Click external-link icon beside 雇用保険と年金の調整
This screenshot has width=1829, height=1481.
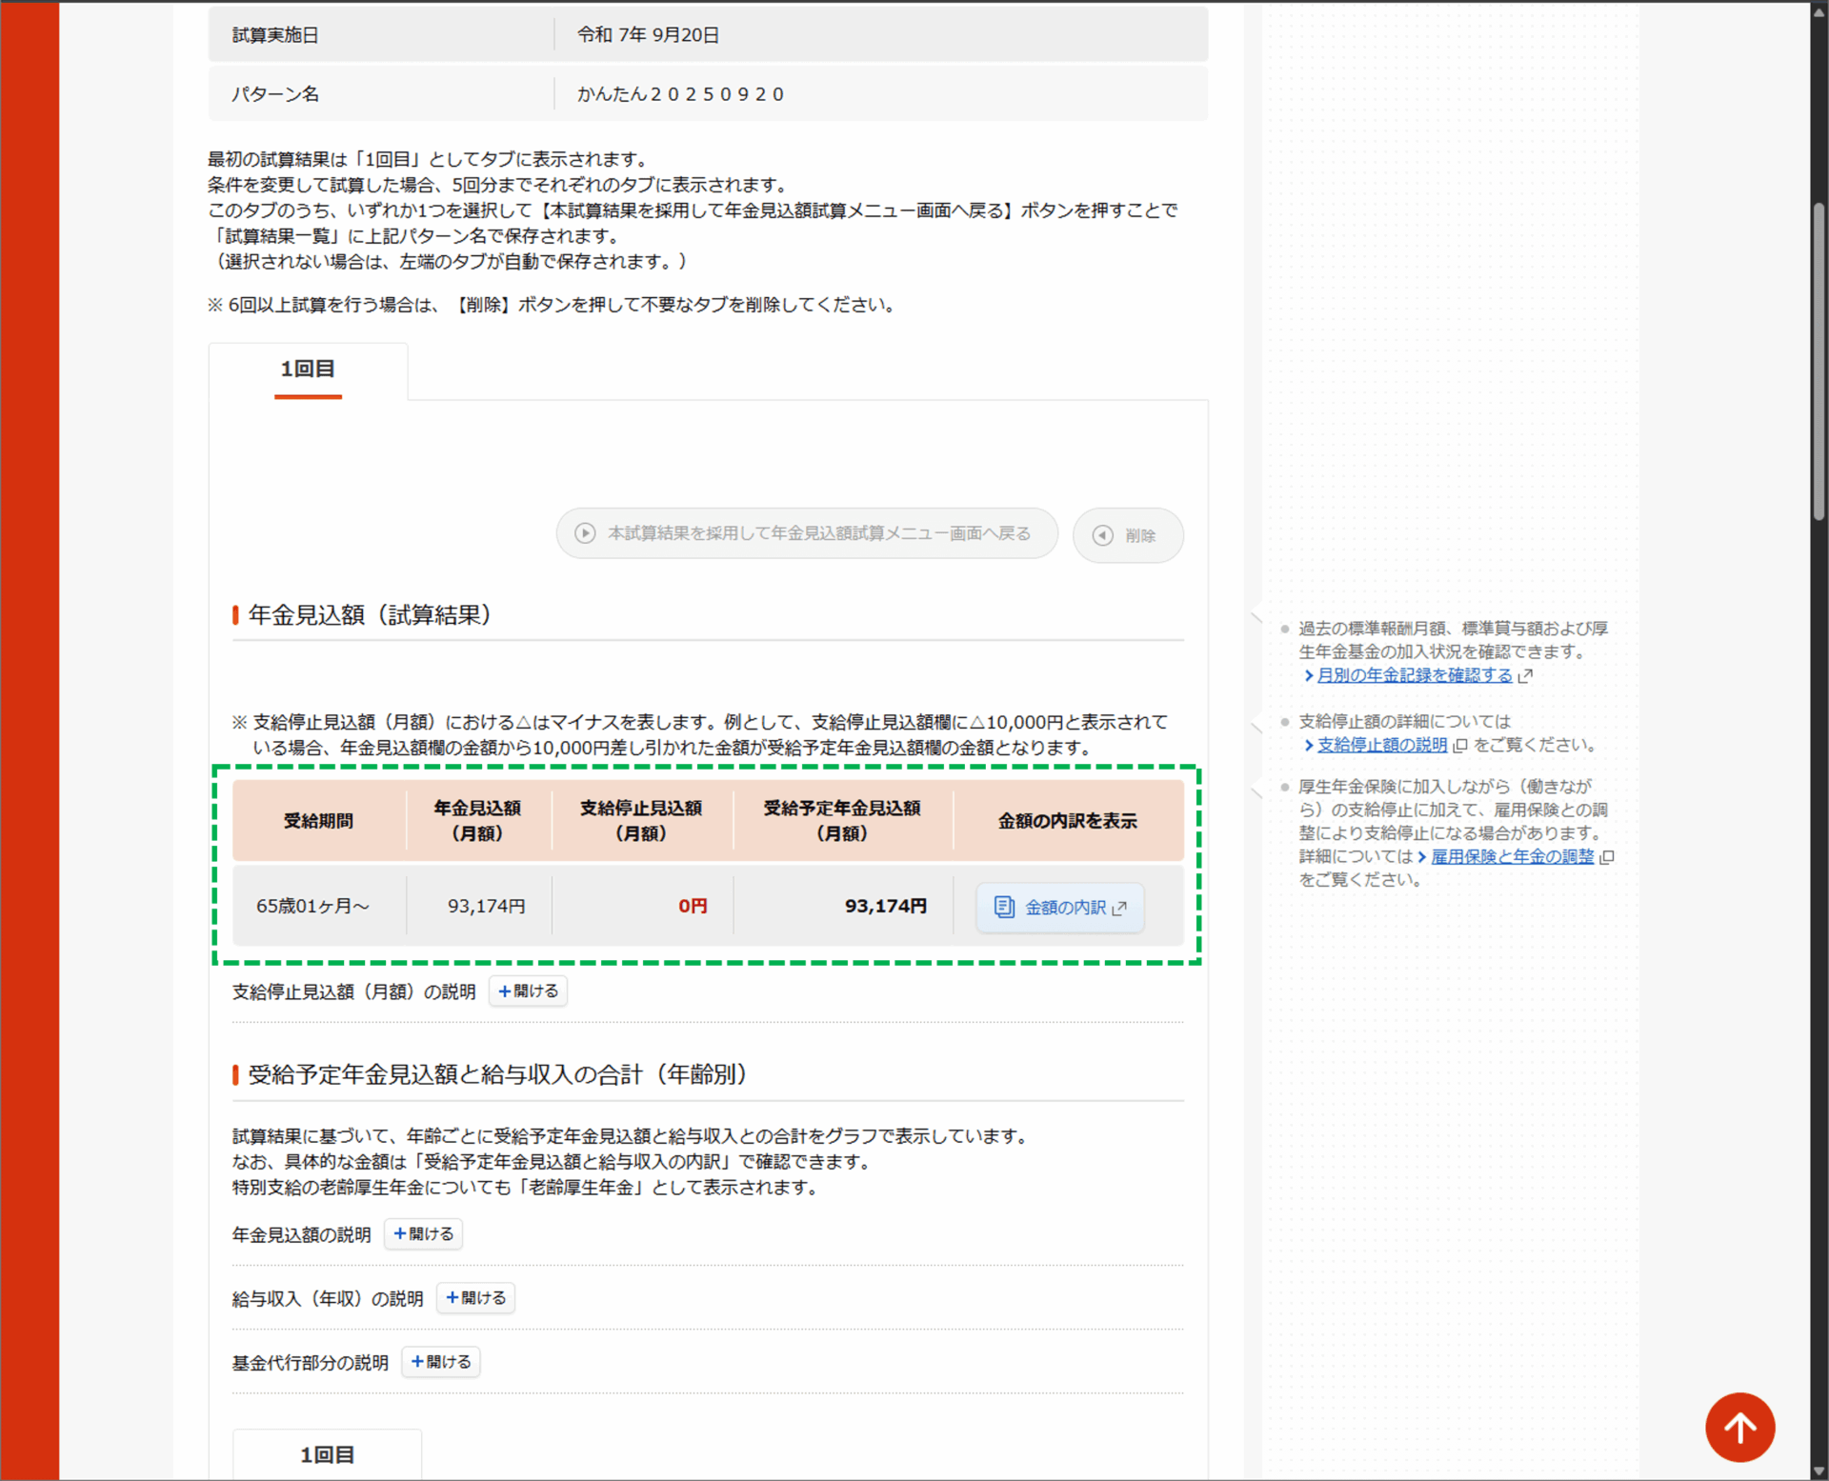click(x=1607, y=856)
